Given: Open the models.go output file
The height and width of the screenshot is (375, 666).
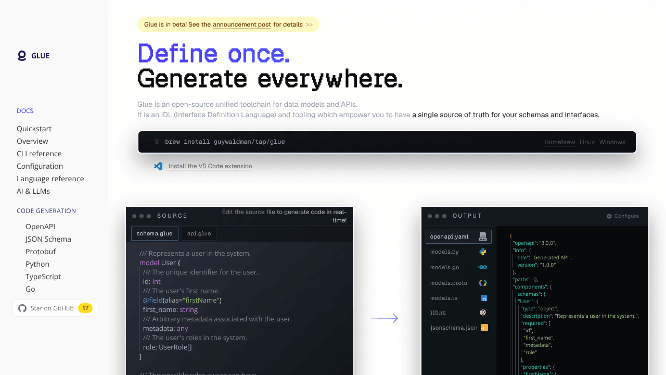Looking at the screenshot, I should click(458, 267).
